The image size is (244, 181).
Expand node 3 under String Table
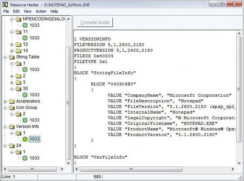coord(12,82)
